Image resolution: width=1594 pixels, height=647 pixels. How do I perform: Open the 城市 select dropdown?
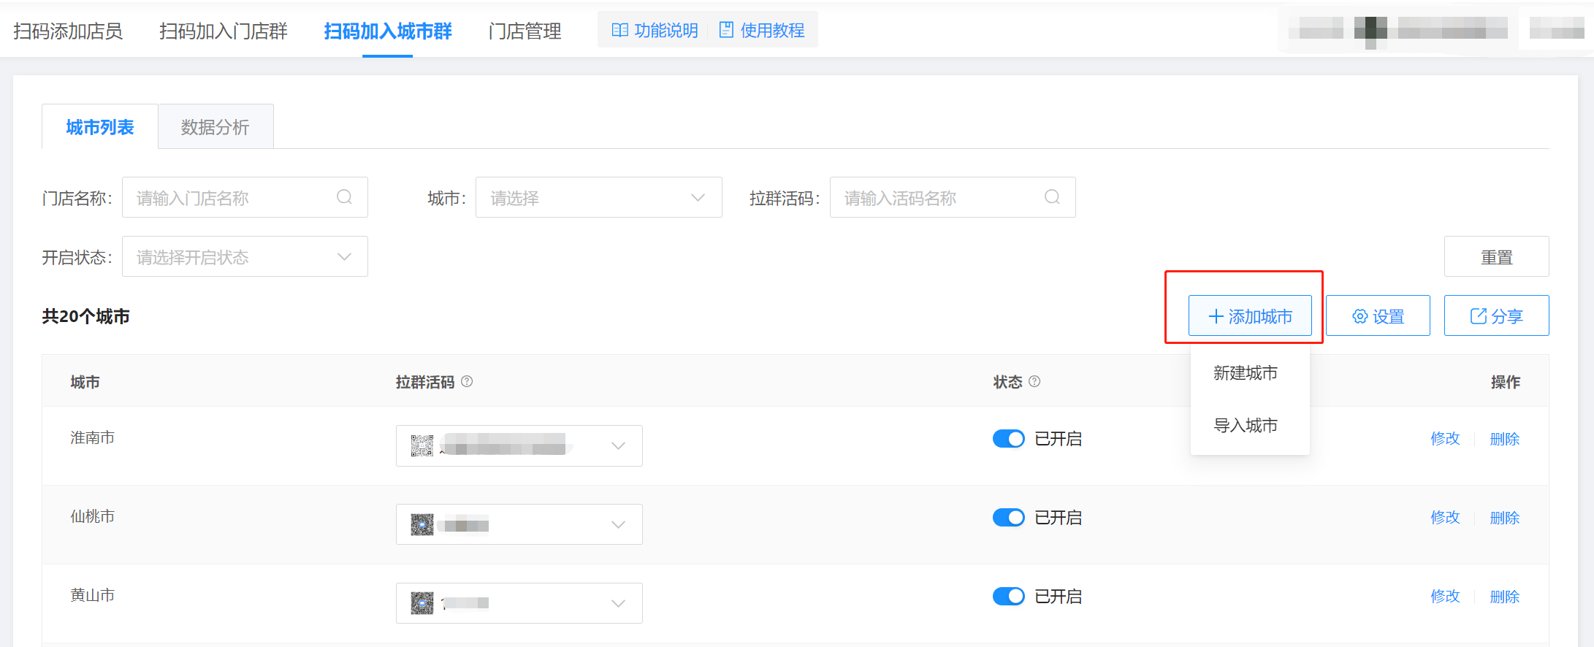pyautogui.click(x=598, y=197)
